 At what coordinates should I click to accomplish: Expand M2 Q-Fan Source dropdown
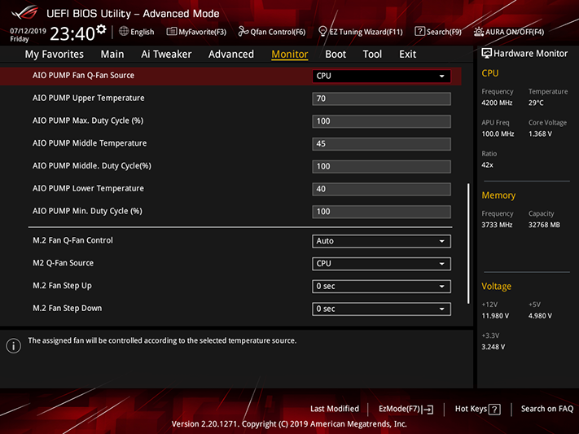(381, 264)
